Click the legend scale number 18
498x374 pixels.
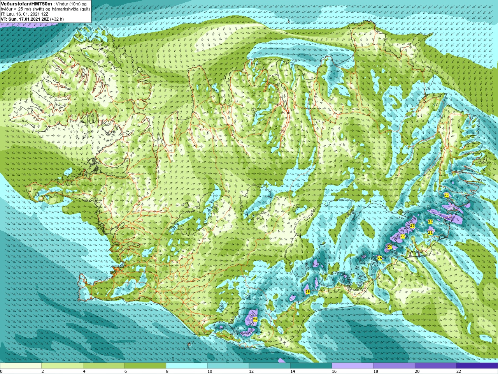pyautogui.click(x=376, y=371)
